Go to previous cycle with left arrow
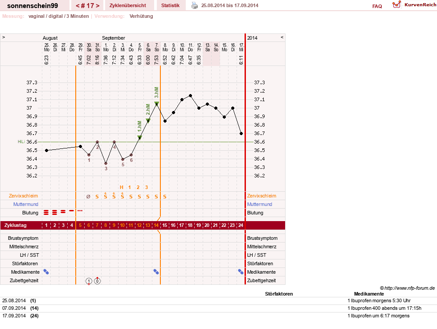The width and height of the screenshot is (437, 329). pyautogui.click(x=77, y=6)
